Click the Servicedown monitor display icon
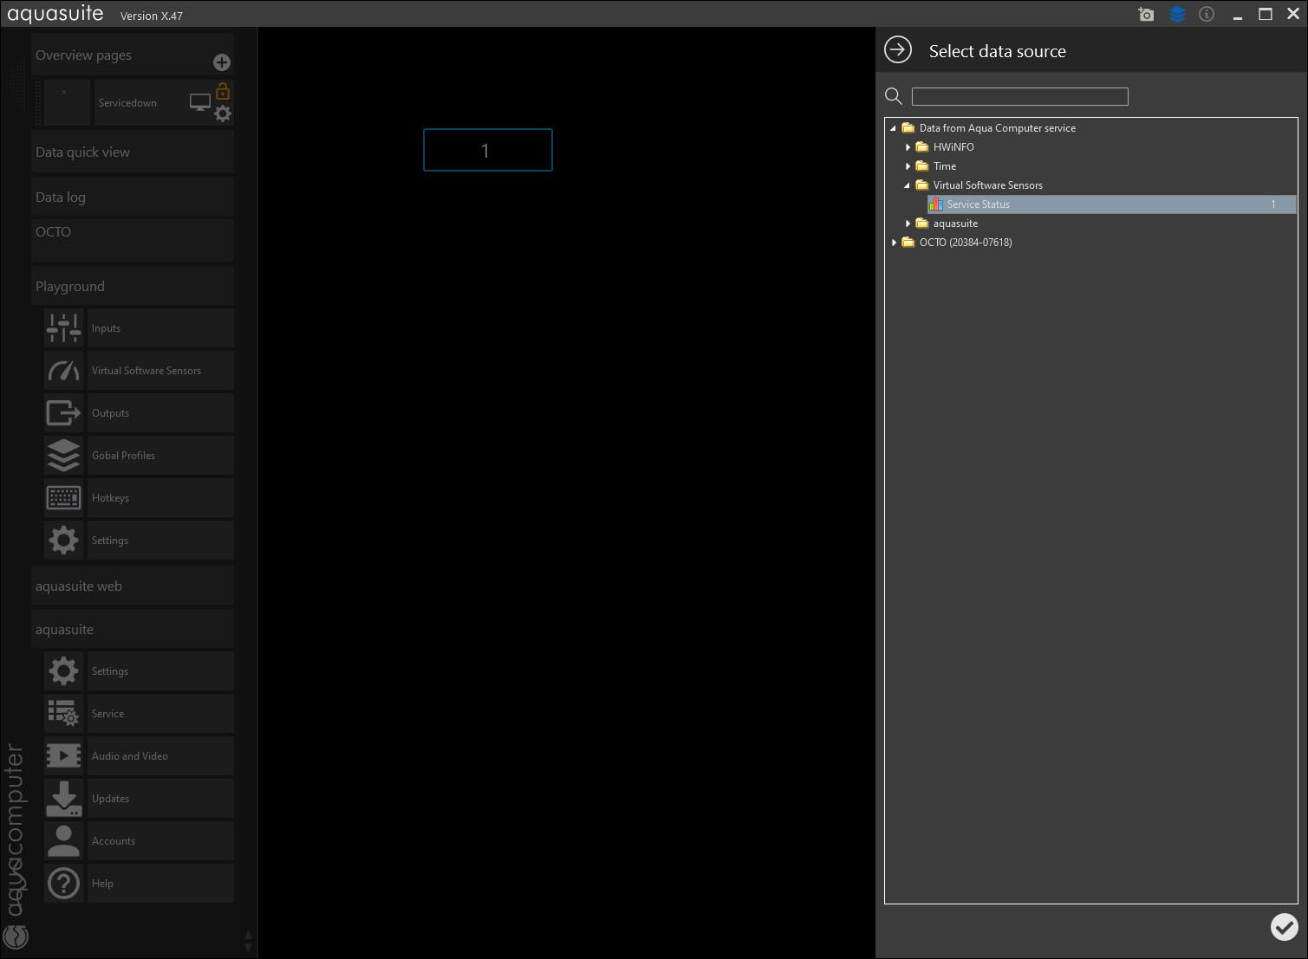 [199, 102]
